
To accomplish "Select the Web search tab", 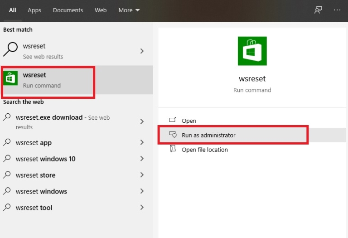I will (x=101, y=10).
